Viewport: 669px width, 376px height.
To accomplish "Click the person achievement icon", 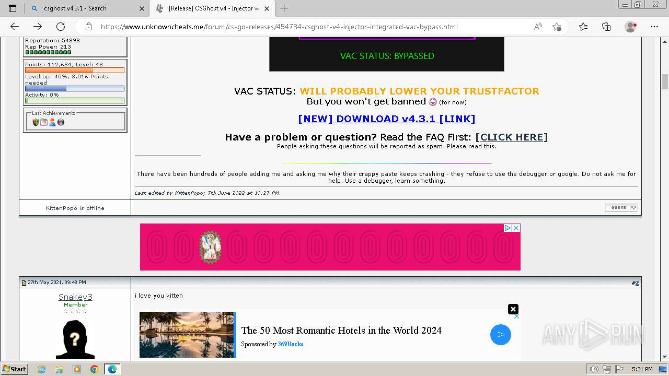I will [x=52, y=122].
